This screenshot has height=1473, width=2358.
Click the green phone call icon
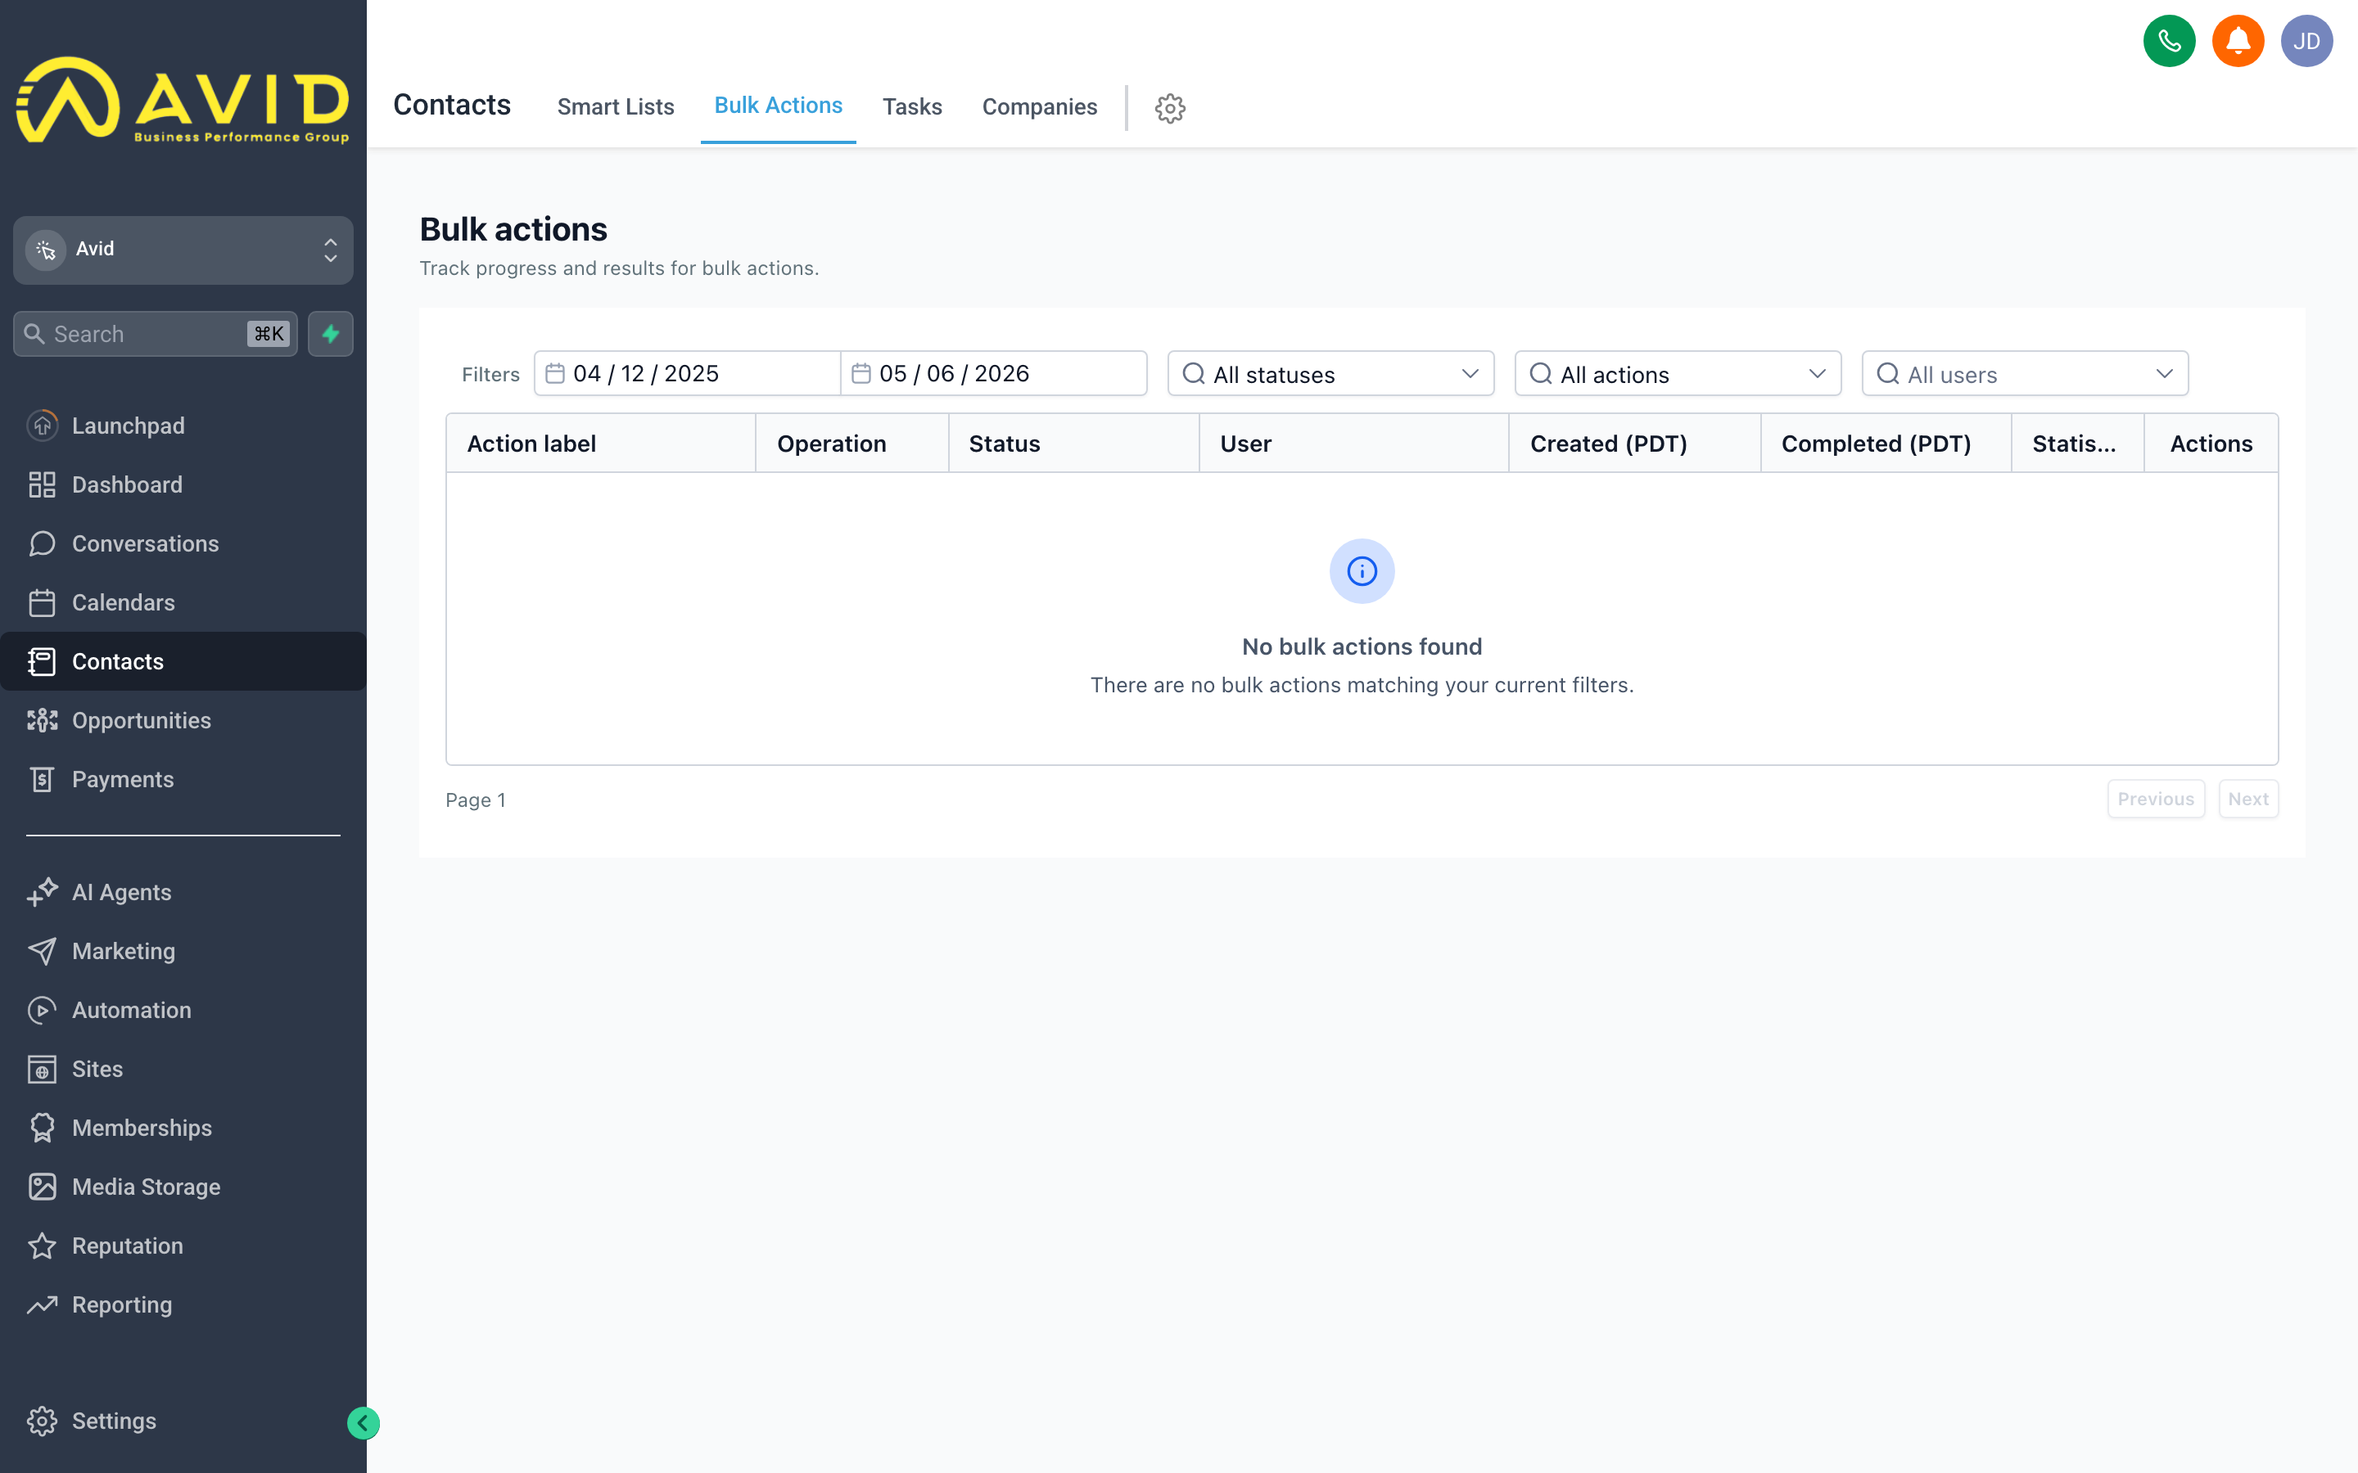2169,41
